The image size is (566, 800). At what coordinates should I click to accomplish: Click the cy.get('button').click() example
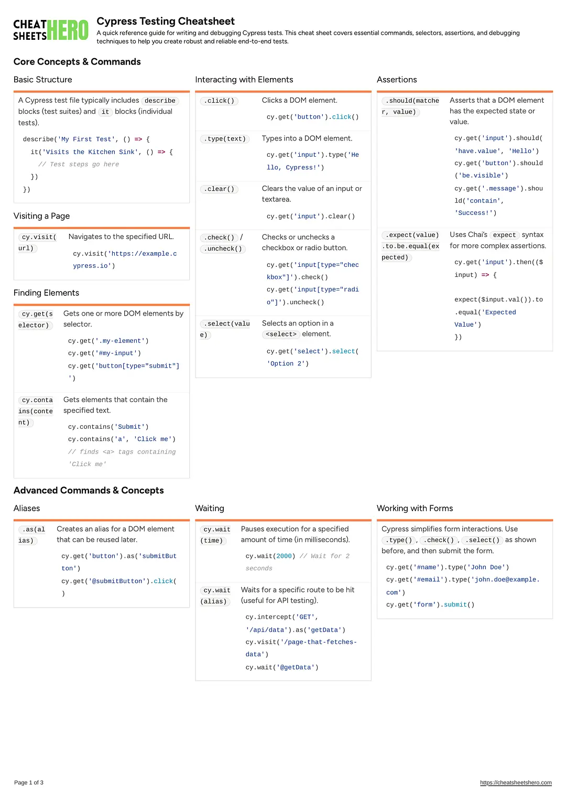coord(313,117)
